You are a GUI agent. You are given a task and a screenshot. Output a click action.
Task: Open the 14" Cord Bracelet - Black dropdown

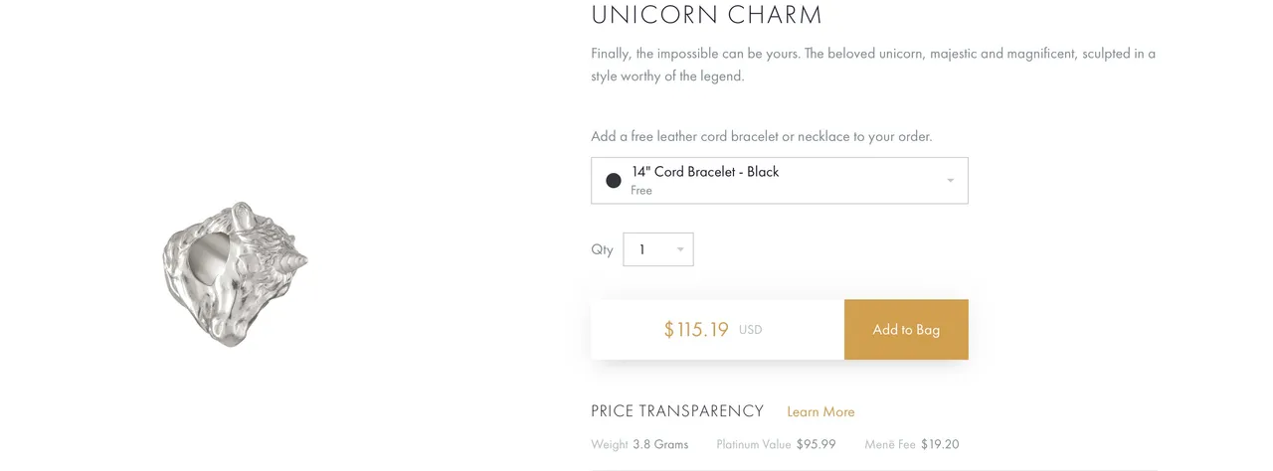(x=779, y=181)
